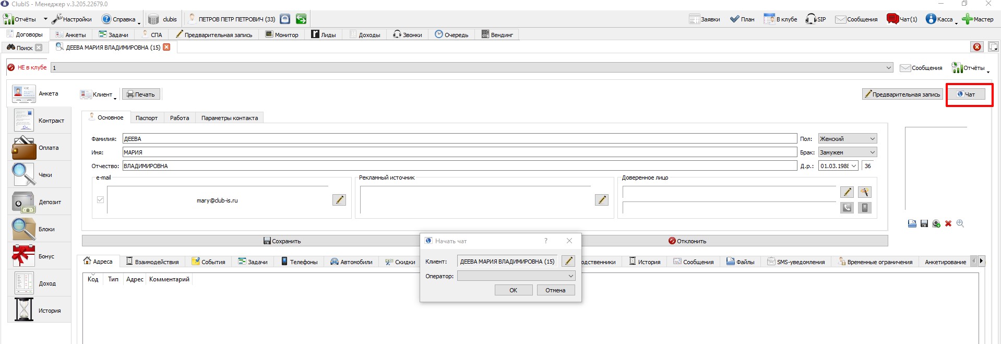This screenshot has height=344, width=1001.
Task: Click the pencil icon next to Клиент field
Action: [568, 261]
